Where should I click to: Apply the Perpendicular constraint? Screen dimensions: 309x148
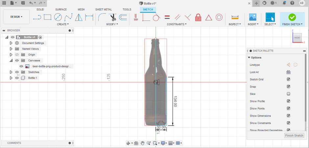tap(188, 17)
